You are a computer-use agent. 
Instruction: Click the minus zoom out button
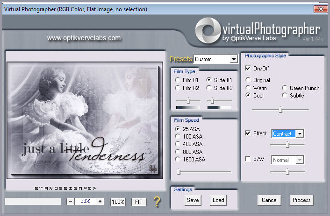tap(70, 202)
